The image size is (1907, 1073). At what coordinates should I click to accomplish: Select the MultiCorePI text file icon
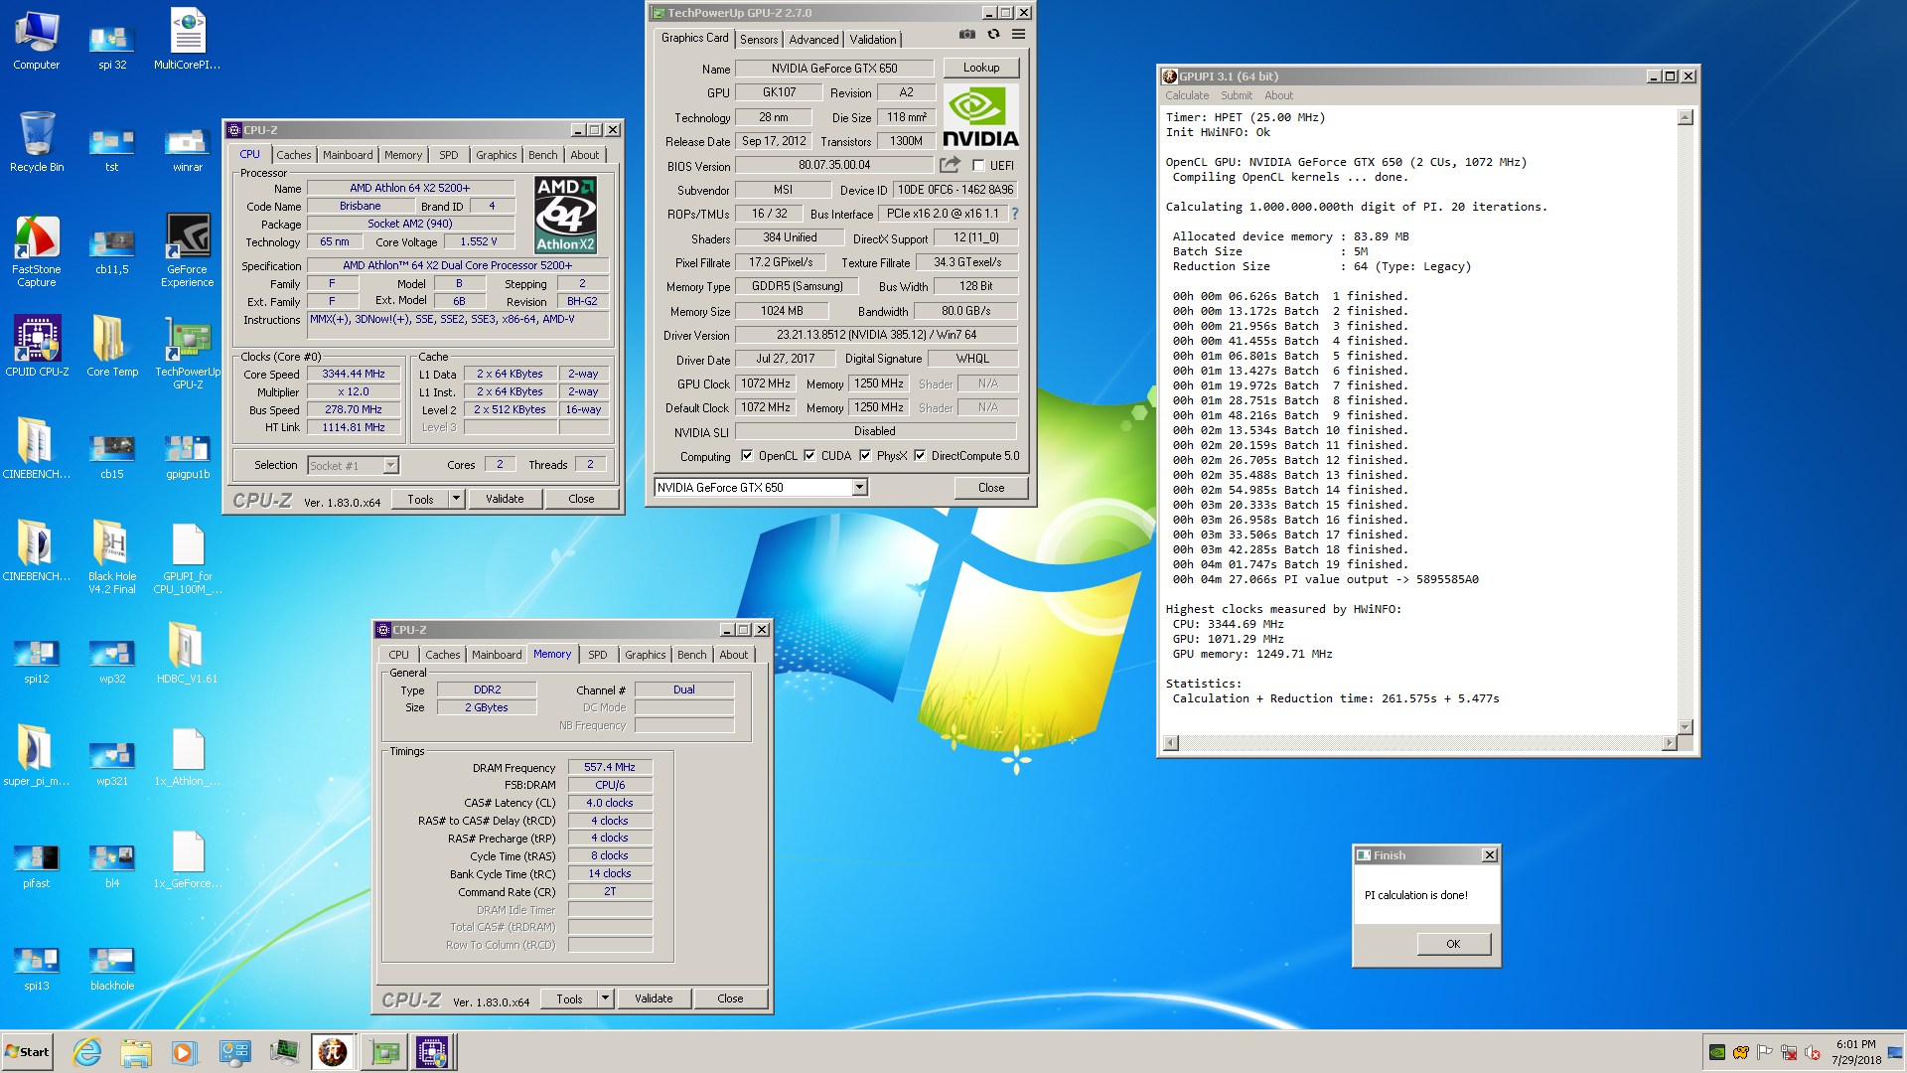click(x=188, y=39)
